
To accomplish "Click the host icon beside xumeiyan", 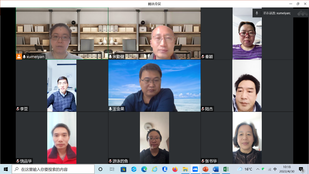I will (x=19, y=57).
